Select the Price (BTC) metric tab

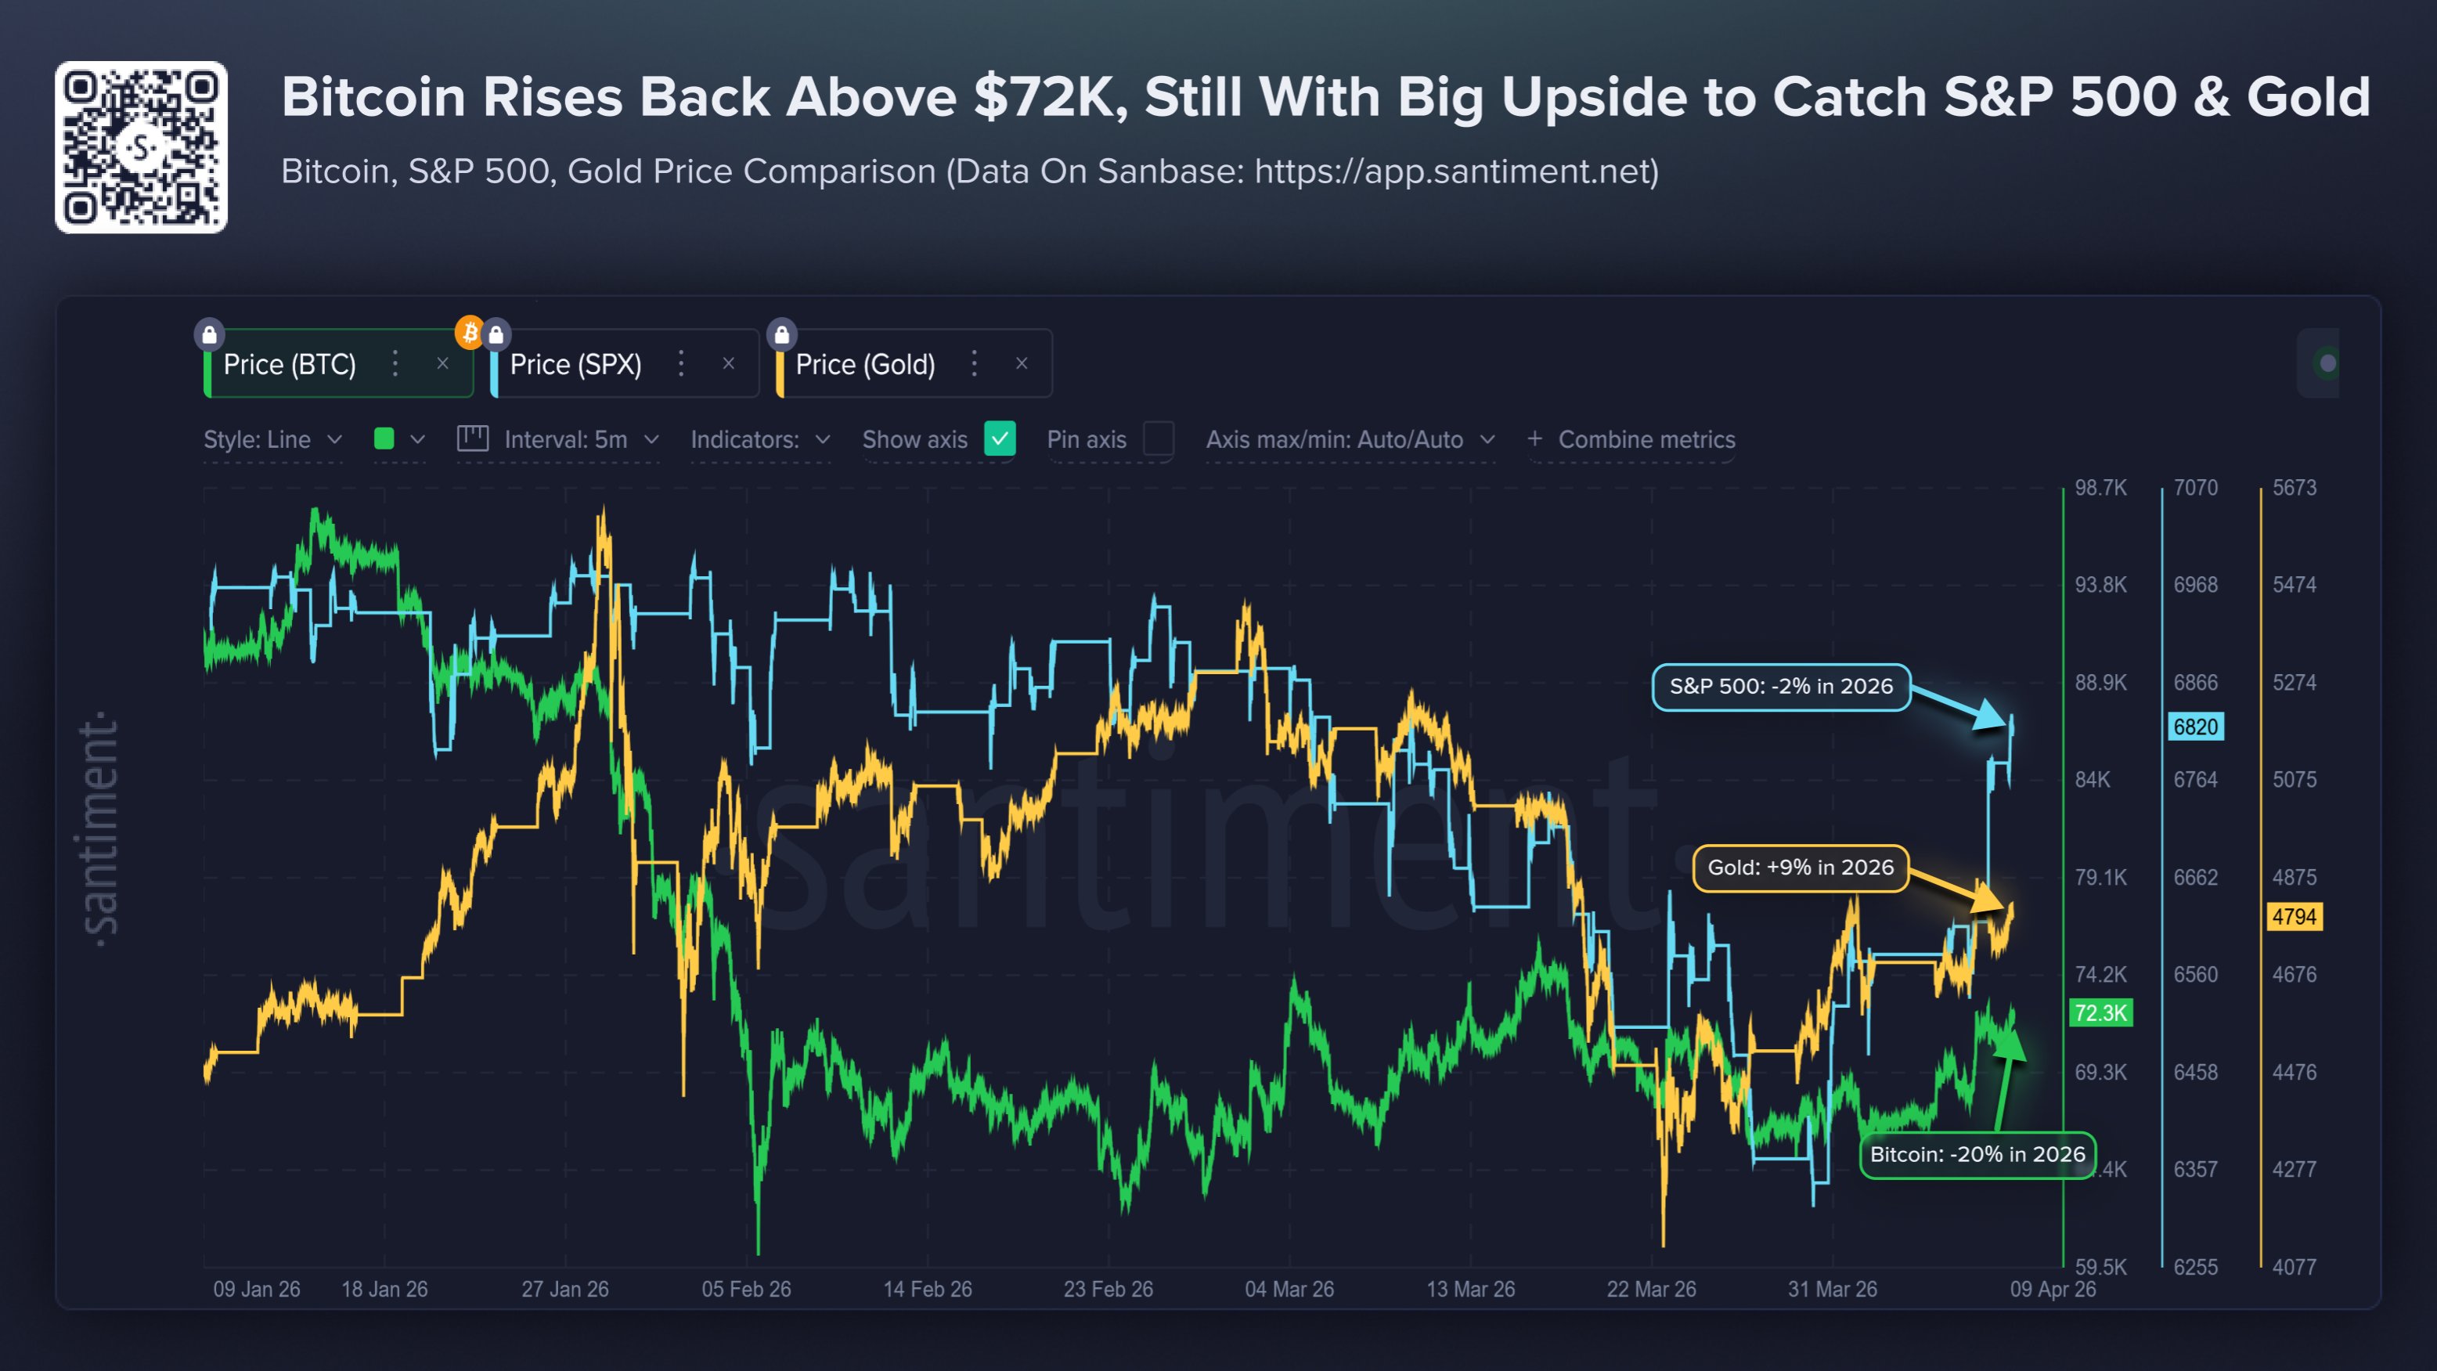click(x=290, y=364)
